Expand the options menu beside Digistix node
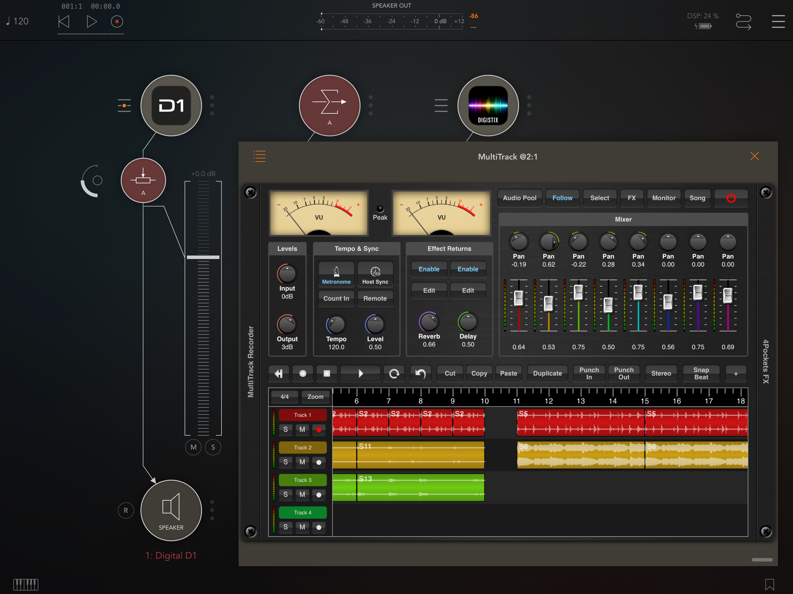The height and width of the screenshot is (594, 793). pos(529,105)
